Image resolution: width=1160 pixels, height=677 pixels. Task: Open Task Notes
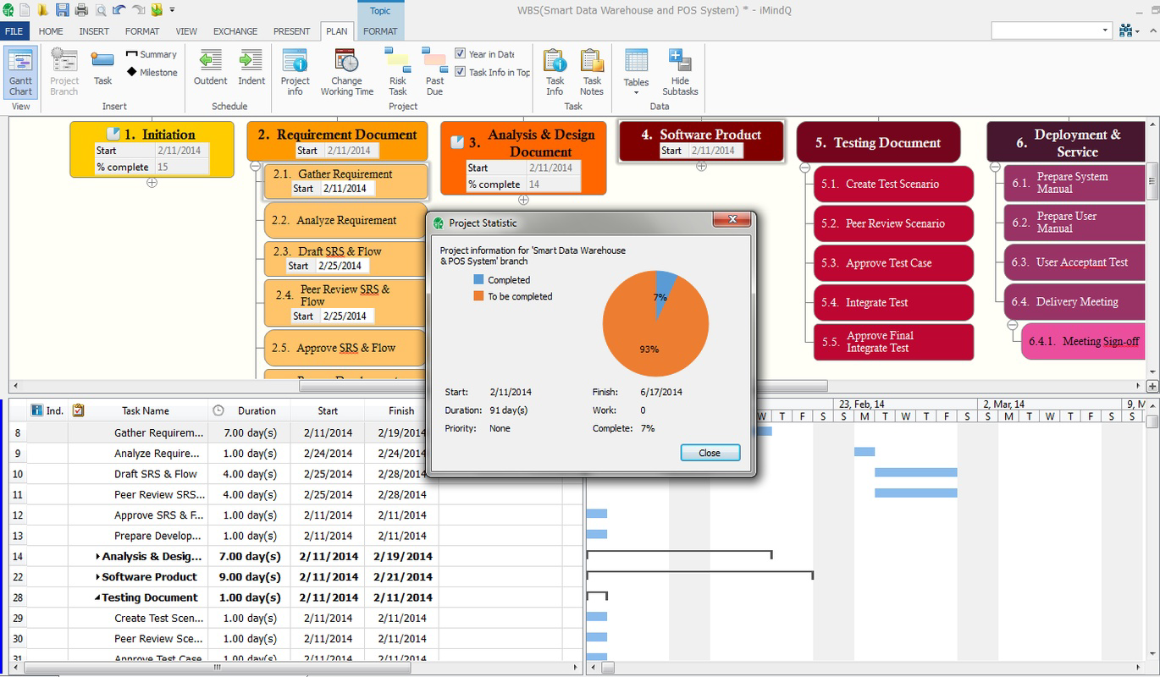click(592, 73)
